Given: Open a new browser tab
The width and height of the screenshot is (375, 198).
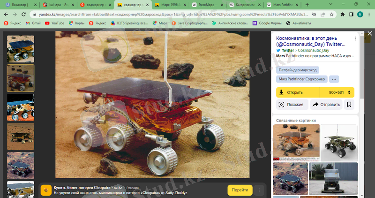Looking at the screenshot, I should pos(307,5).
